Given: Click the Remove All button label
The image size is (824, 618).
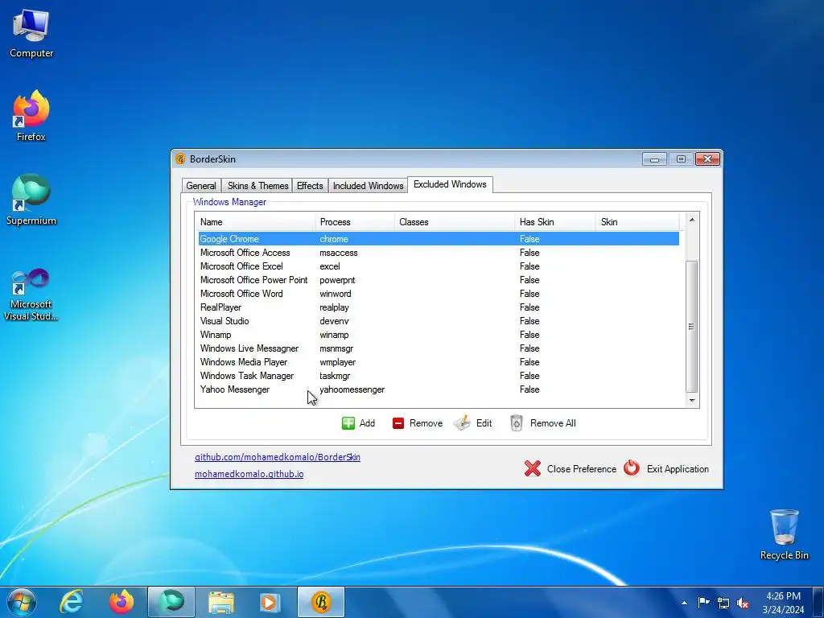Looking at the screenshot, I should pyautogui.click(x=553, y=423).
